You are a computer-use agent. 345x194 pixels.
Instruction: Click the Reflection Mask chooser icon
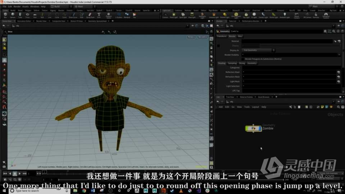click(x=339, y=72)
